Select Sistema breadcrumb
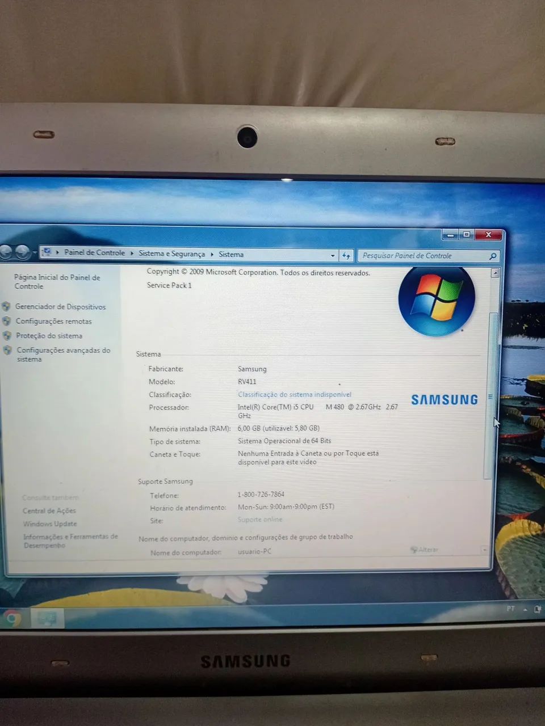This screenshot has width=545, height=726. 231,254
